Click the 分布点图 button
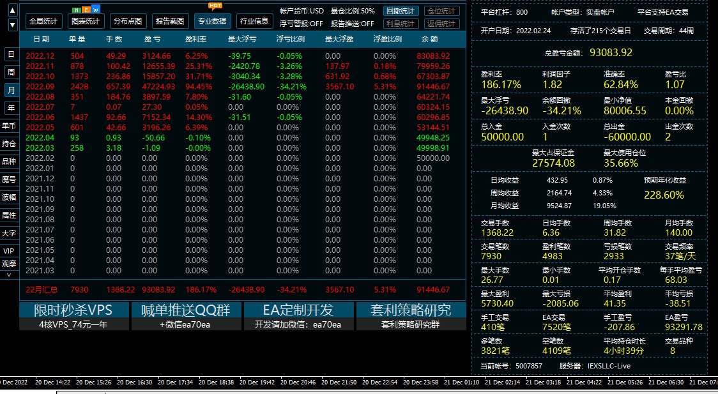 (128, 21)
